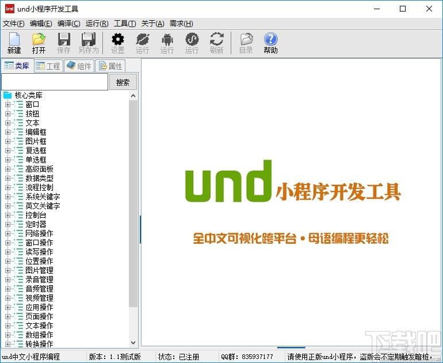Switch to the 类库 tab
Viewport: 443px width, 363px height.
[x=17, y=66]
